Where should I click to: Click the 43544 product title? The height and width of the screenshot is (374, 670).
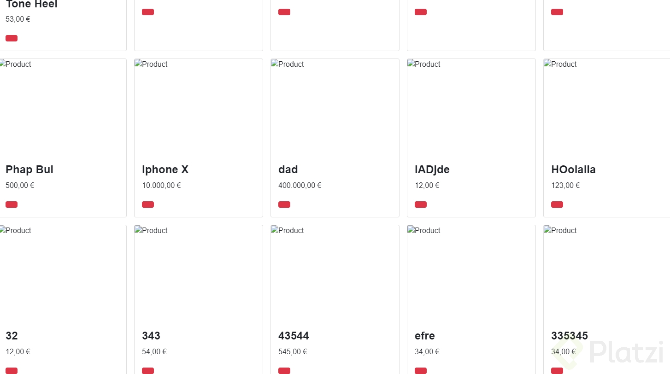294,336
